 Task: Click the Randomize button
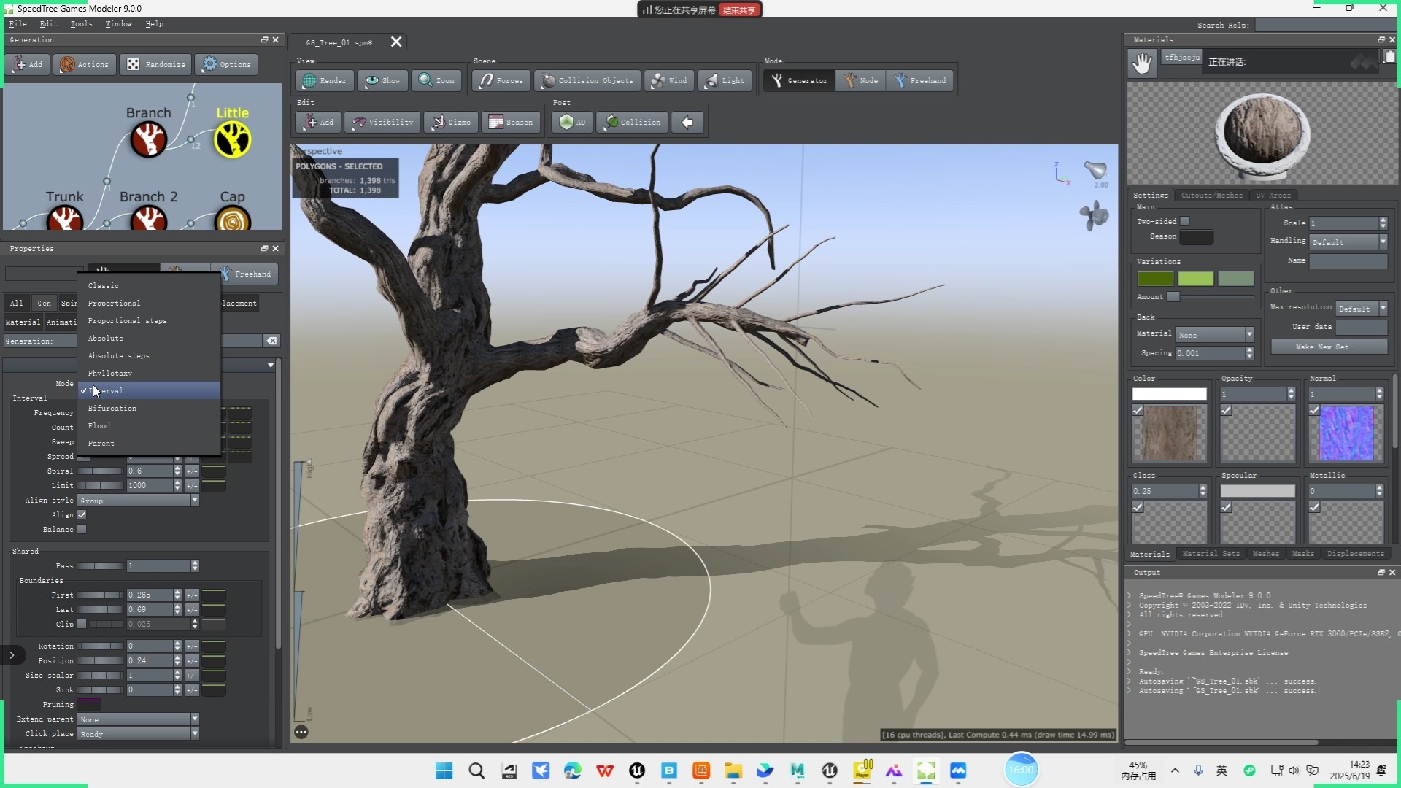(x=156, y=65)
